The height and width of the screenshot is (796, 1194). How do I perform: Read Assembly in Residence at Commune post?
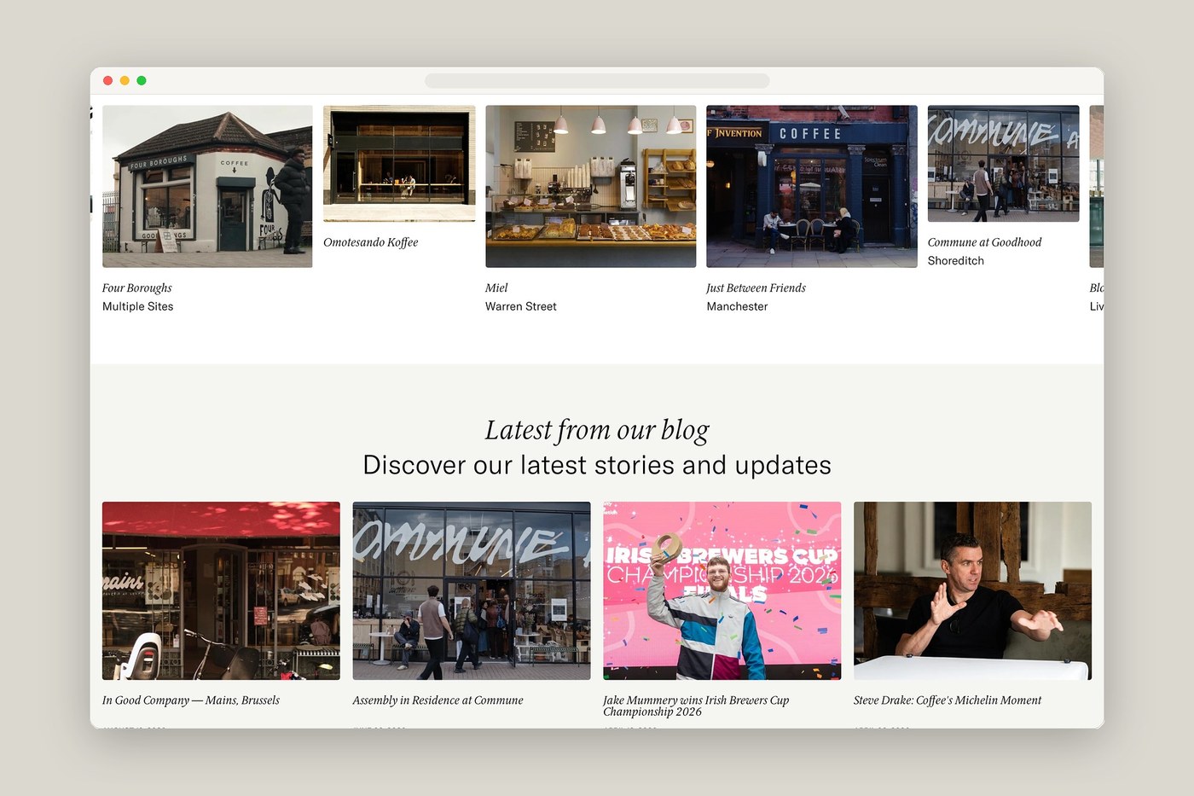[438, 700]
